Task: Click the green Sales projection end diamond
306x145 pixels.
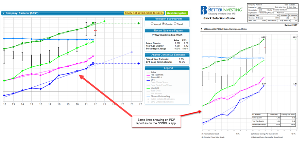Action: tap(139, 23)
